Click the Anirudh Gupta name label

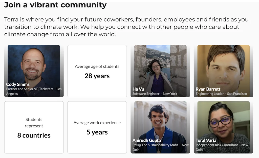click(146, 140)
